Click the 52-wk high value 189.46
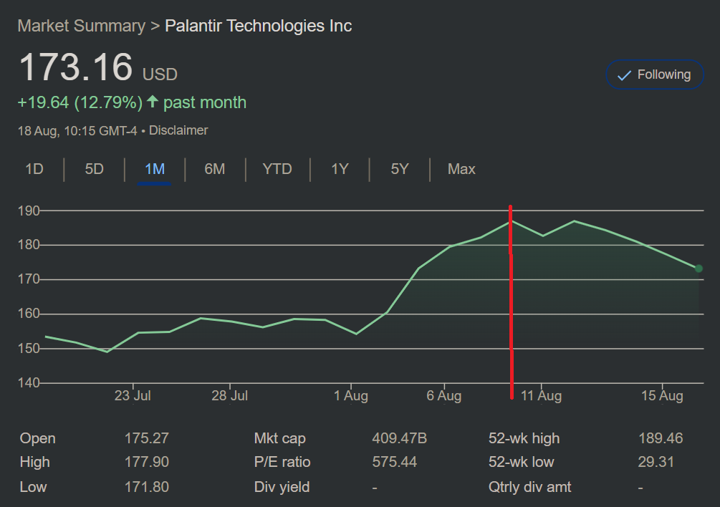The width and height of the screenshot is (720, 507). (x=660, y=438)
